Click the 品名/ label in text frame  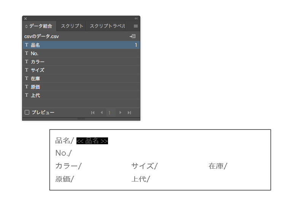point(65,141)
